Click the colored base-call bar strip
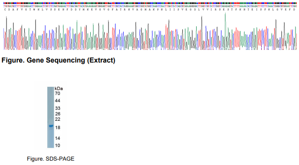The width and height of the screenshot is (299, 165). point(150,3)
